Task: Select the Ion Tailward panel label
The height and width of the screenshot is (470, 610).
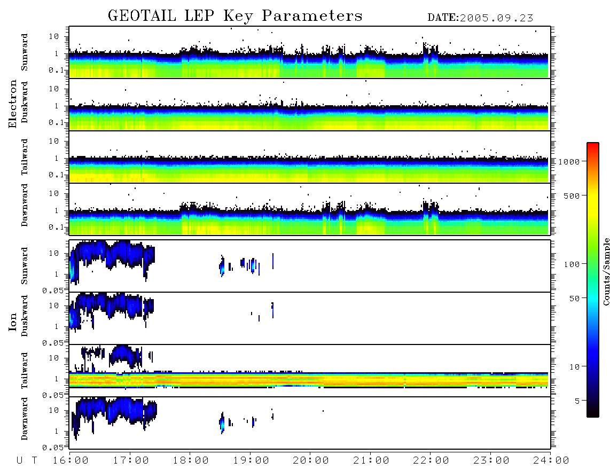Action: (25, 371)
